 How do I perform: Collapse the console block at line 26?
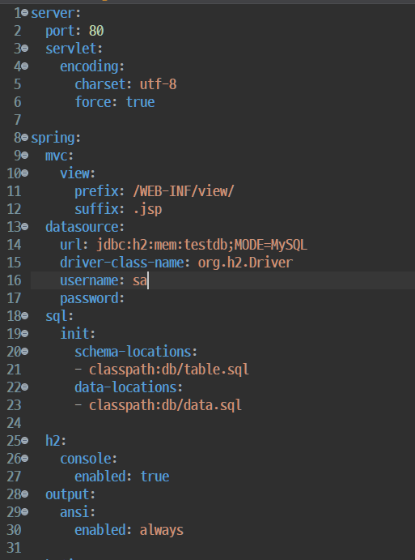click(24, 458)
